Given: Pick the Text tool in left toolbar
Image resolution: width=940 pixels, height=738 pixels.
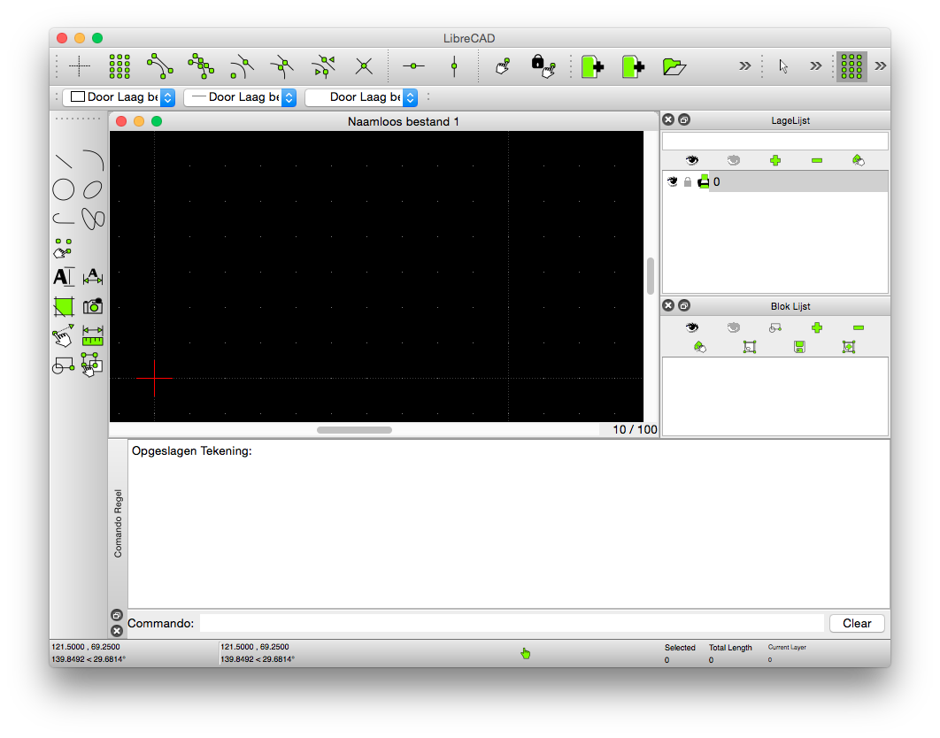Looking at the screenshot, I should click(x=63, y=277).
